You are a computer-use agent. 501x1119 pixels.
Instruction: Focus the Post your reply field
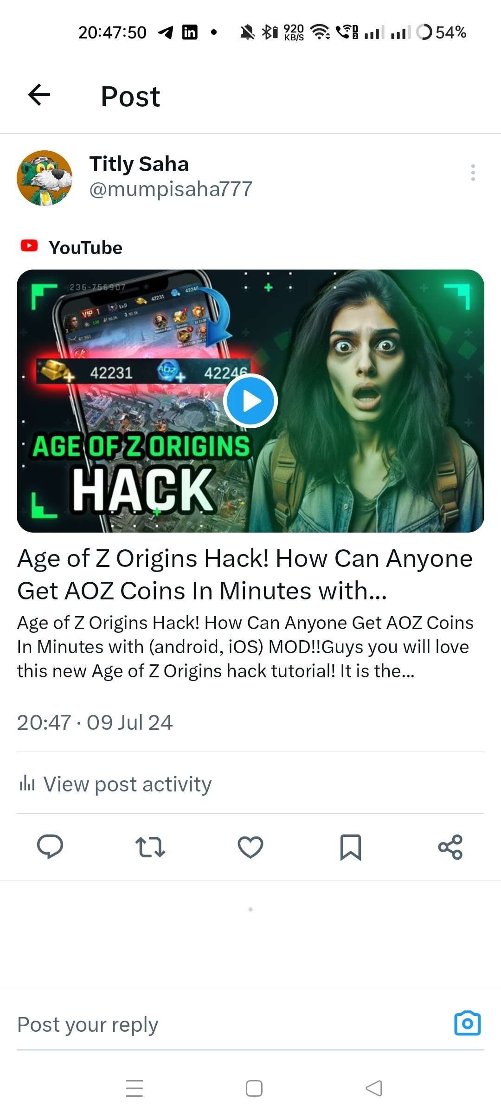[232, 1024]
